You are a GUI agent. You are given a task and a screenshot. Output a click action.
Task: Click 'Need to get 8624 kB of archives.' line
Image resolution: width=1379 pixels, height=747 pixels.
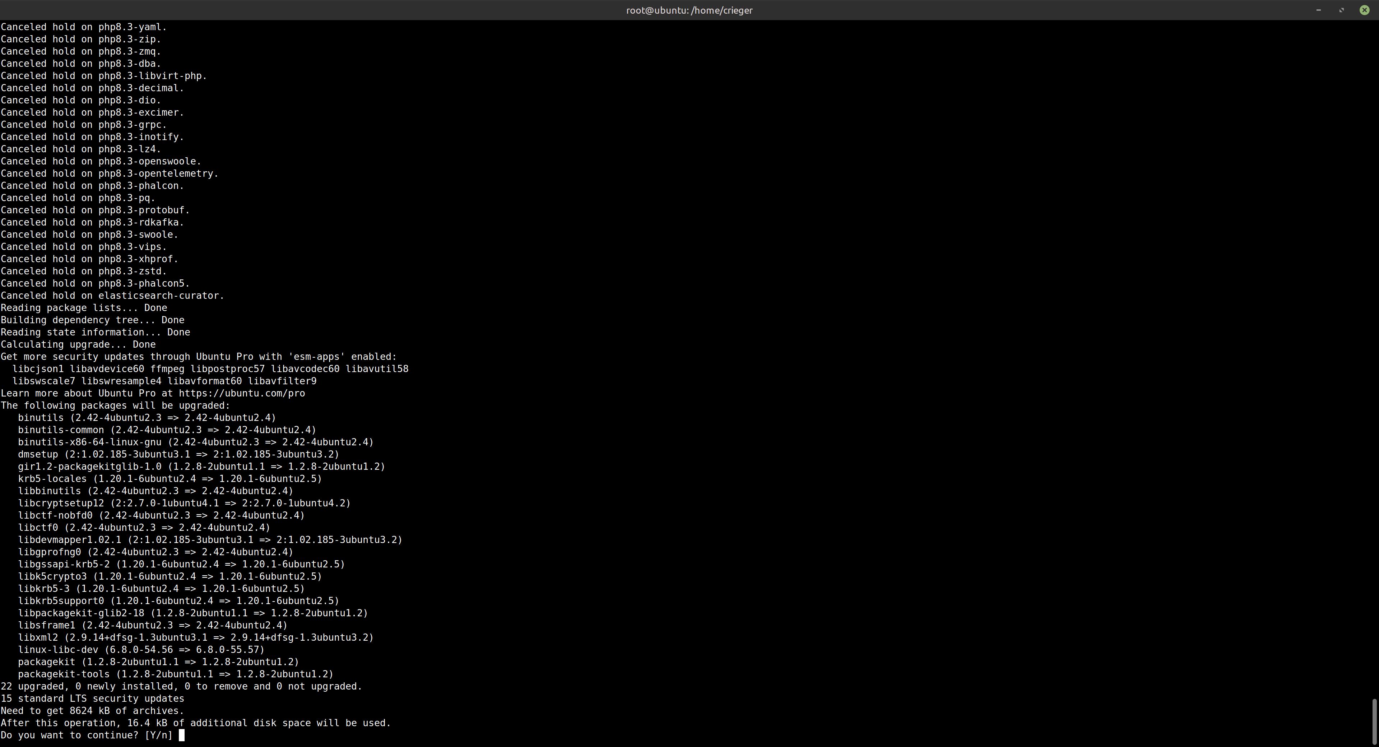pyautogui.click(x=93, y=711)
